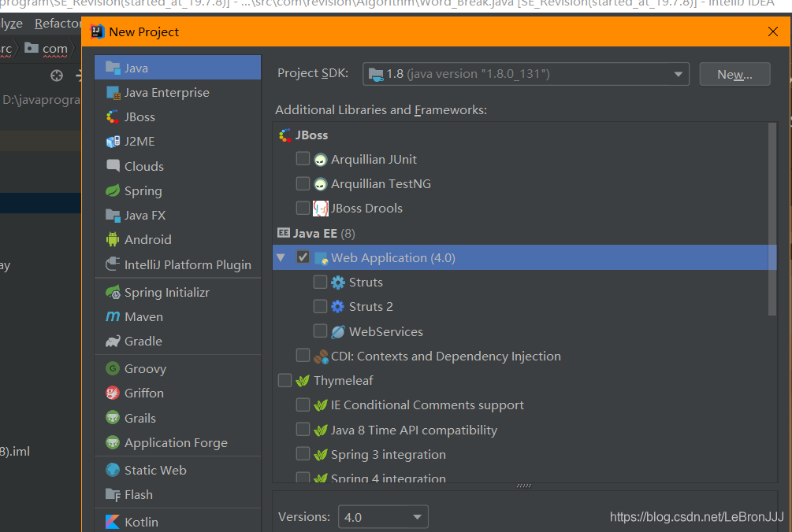Click the Groovy G icon
Screen dimensions: 792x532
(113, 368)
